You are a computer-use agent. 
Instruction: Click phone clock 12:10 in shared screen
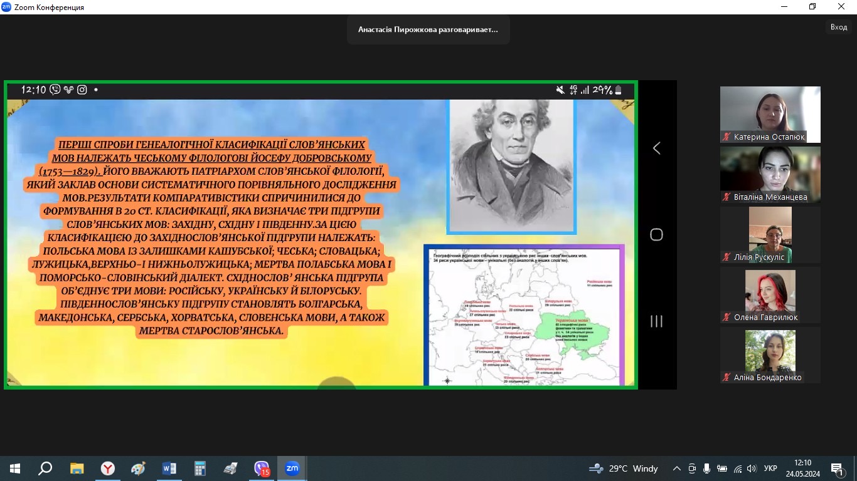33,90
